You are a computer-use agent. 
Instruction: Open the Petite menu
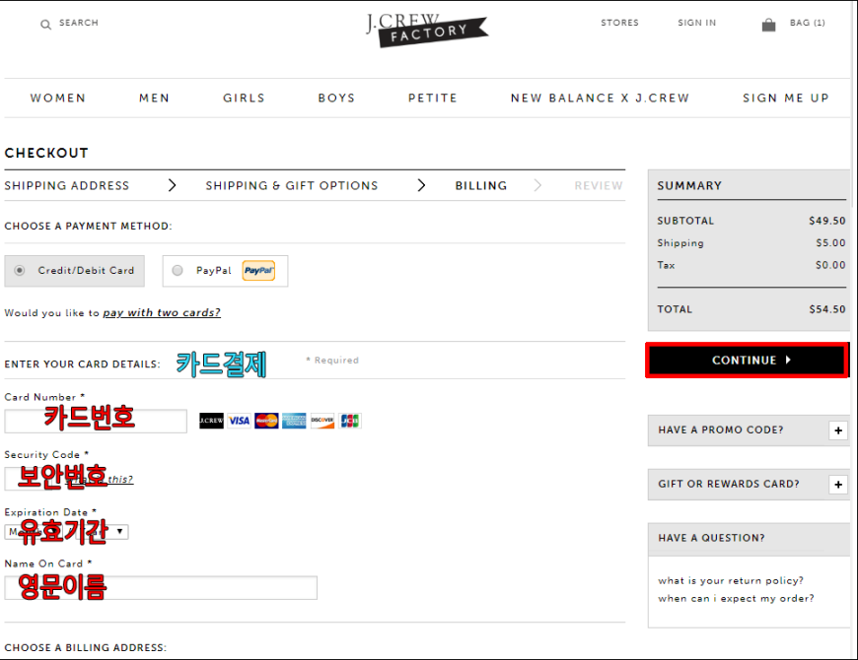(433, 98)
